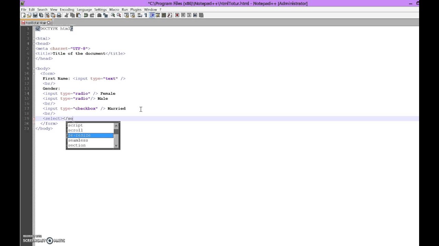
Task: Choose 'section' in autocomplete list
Action: (90, 145)
